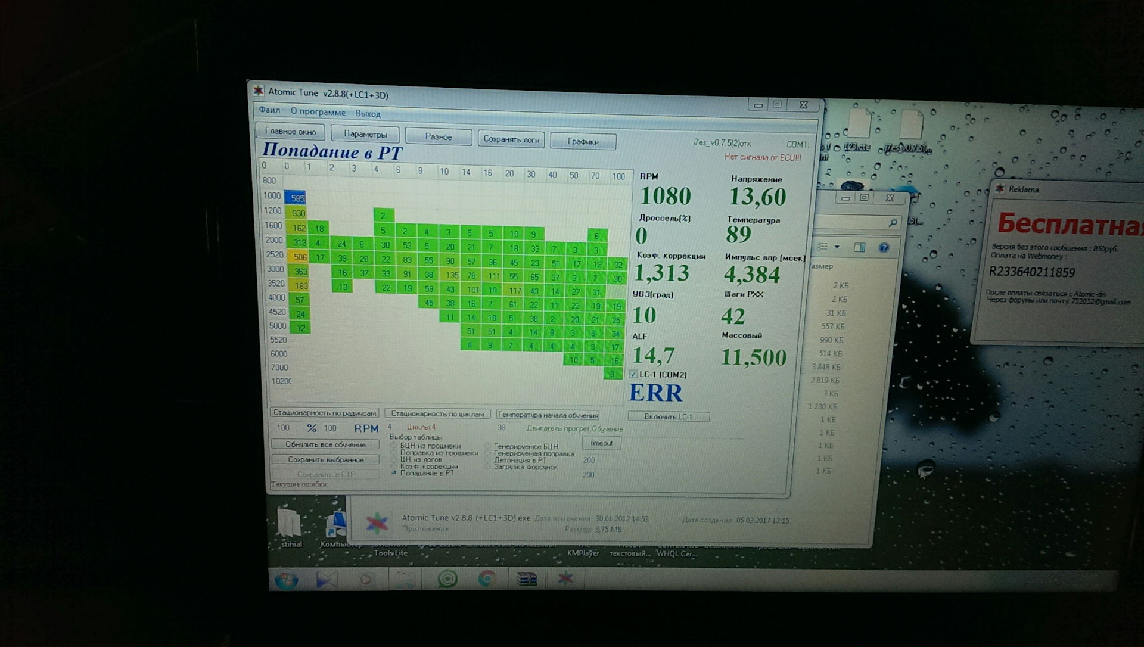The width and height of the screenshot is (1144, 647).
Task: Click the Mail.ru Agent taskbar icon
Action: tap(447, 578)
